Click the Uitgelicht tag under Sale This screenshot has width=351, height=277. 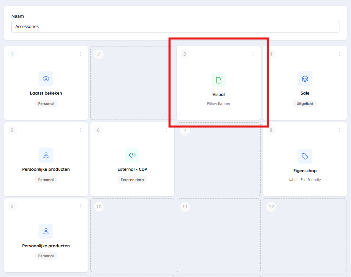click(x=305, y=103)
